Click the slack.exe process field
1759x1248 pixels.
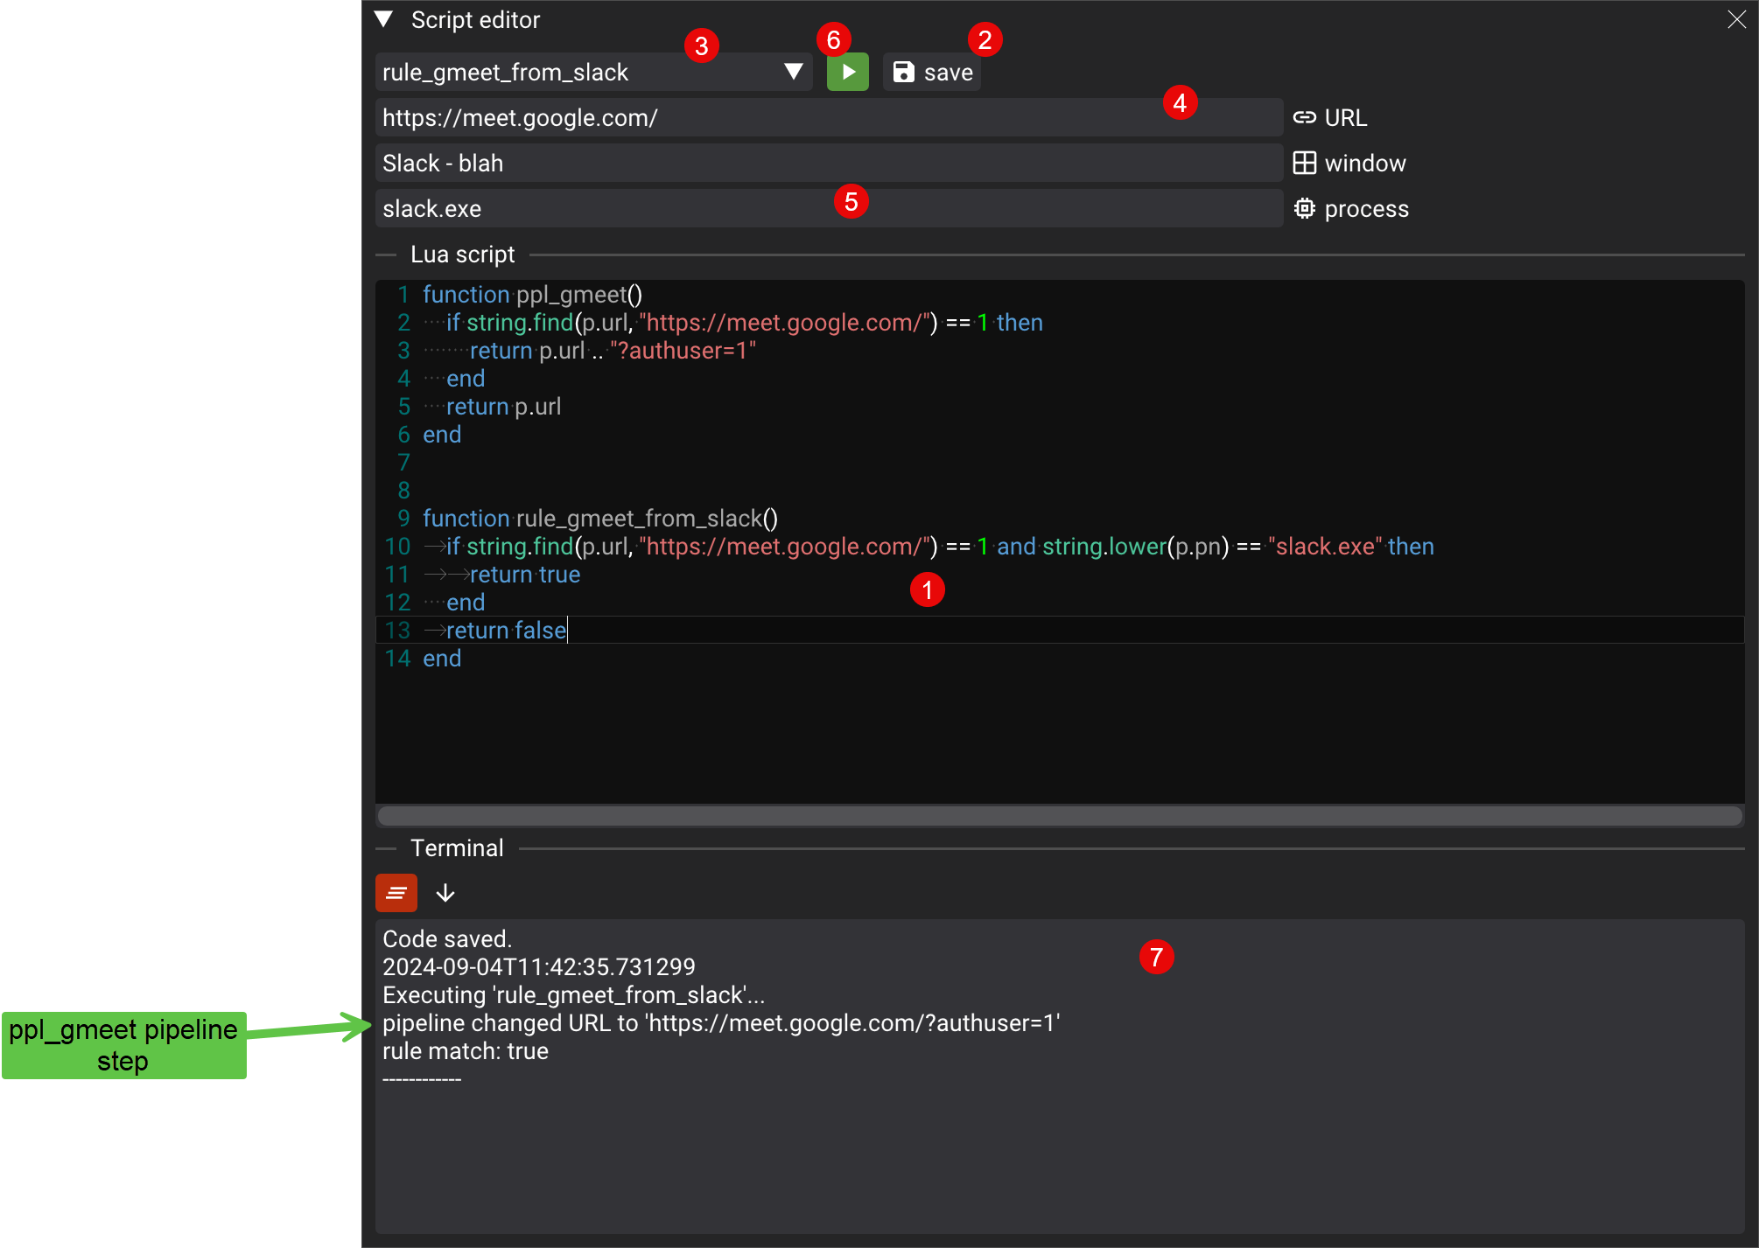coord(829,208)
